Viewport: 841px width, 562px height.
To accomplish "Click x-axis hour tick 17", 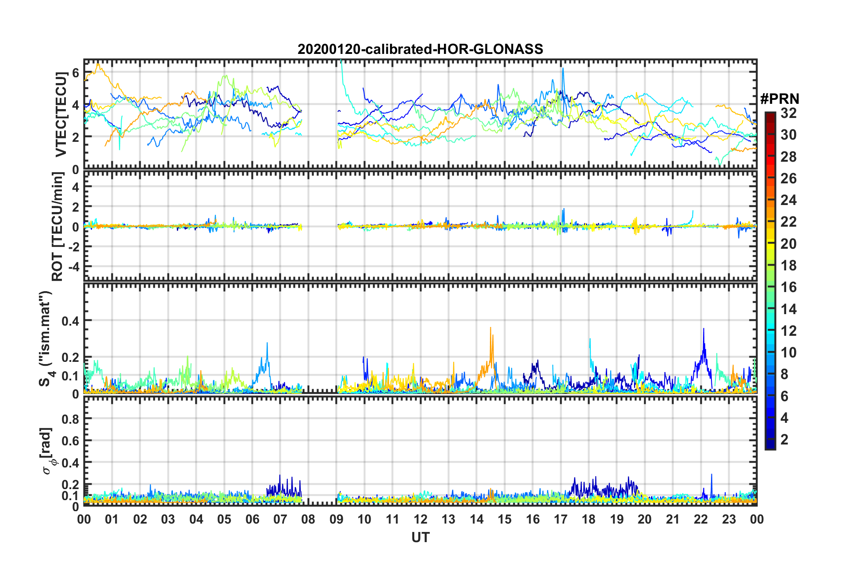I will tap(561, 519).
